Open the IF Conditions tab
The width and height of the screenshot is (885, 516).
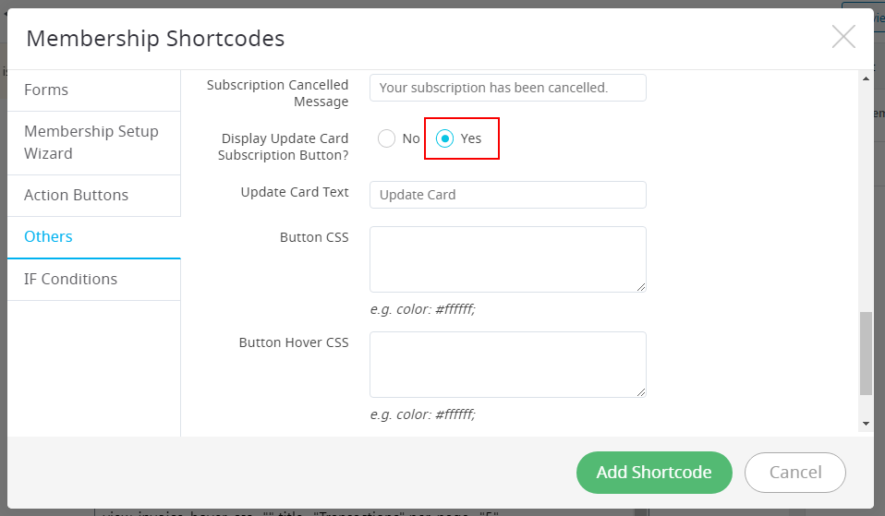pyautogui.click(x=93, y=279)
